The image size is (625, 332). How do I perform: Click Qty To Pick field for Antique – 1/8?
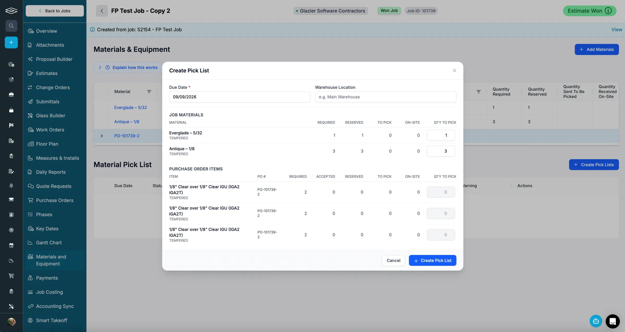tap(441, 151)
